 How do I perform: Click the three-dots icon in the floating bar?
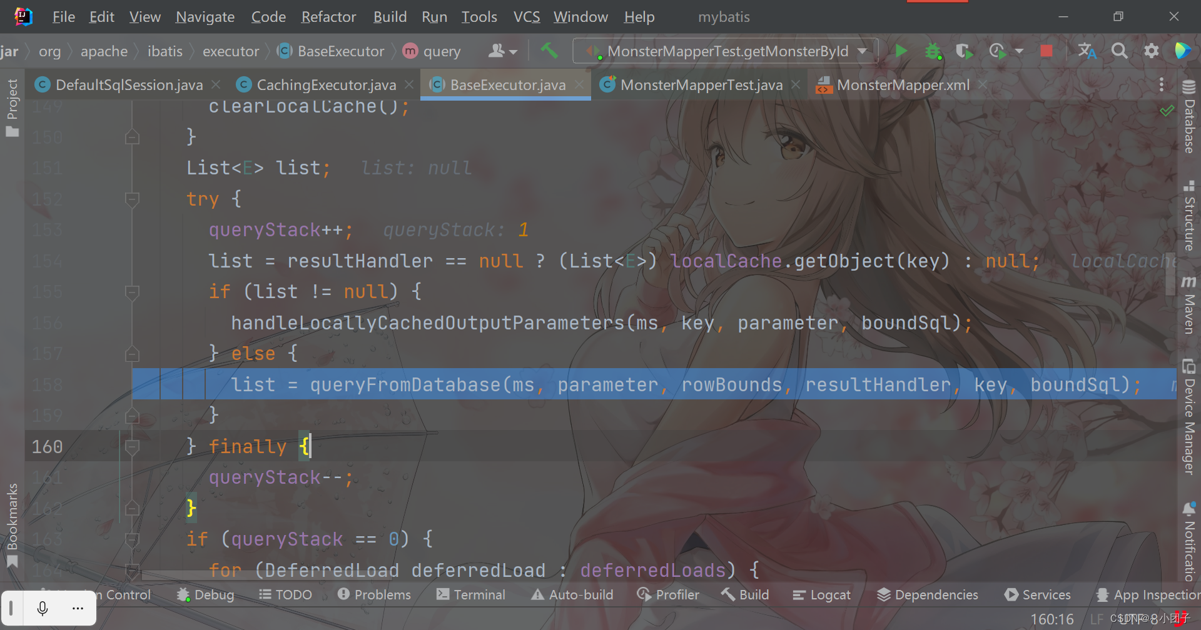pos(78,608)
